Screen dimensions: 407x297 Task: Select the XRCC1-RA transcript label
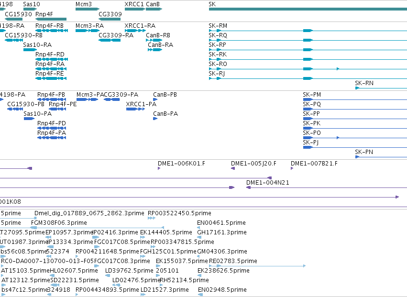(140, 26)
